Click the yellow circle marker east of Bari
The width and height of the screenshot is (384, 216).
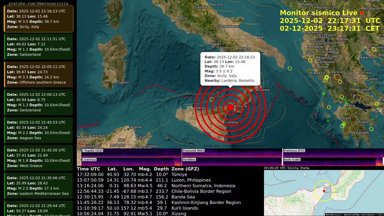coord(290,68)
